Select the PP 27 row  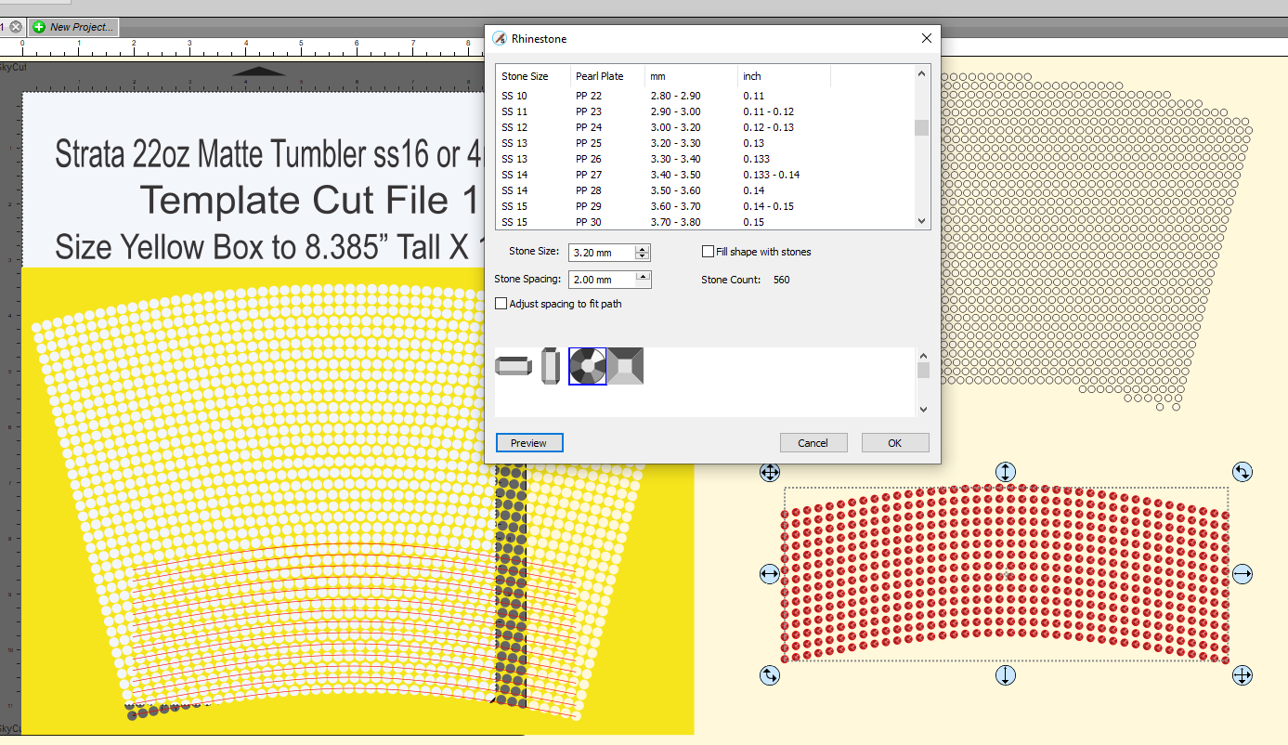[706, 175]
